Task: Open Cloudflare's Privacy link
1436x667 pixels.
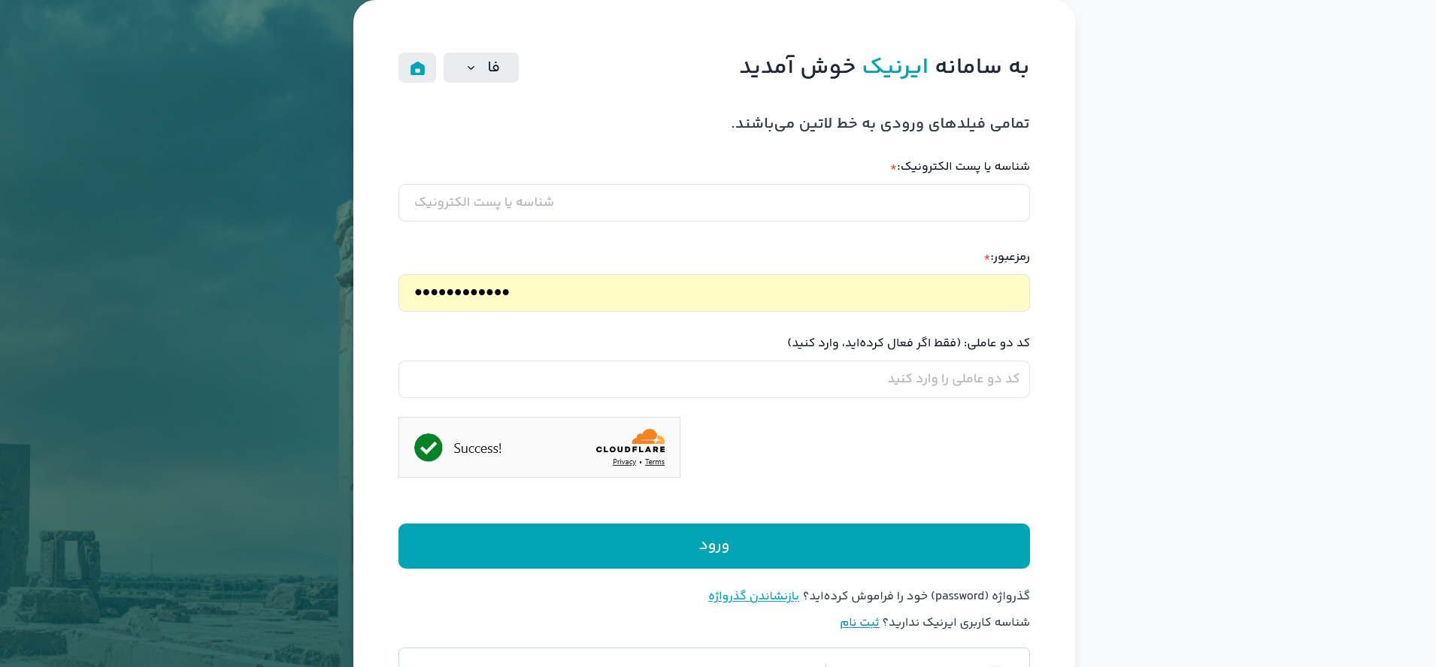Action: click(624, 462)
